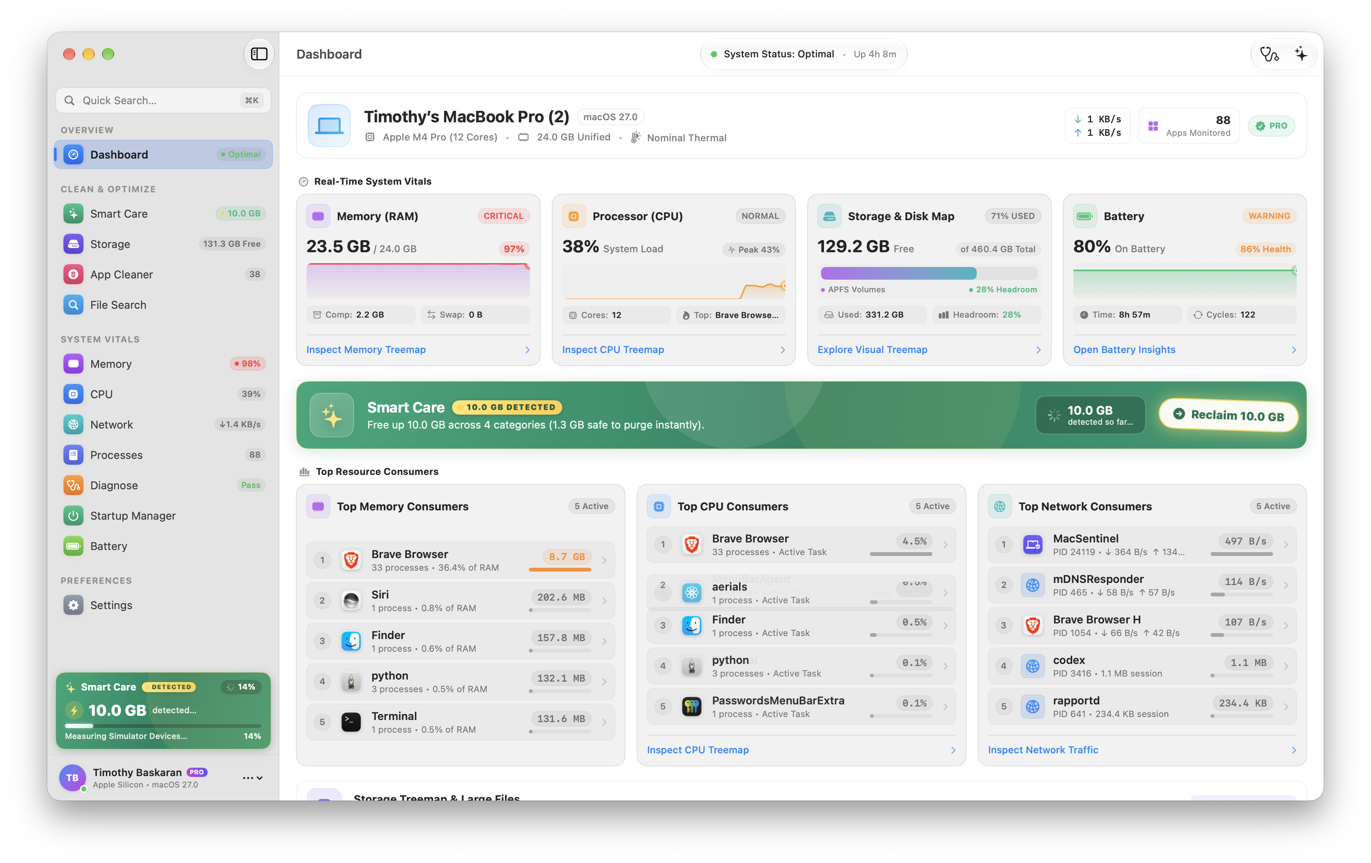Click the MacBook device icon in header

coord(329,126)
